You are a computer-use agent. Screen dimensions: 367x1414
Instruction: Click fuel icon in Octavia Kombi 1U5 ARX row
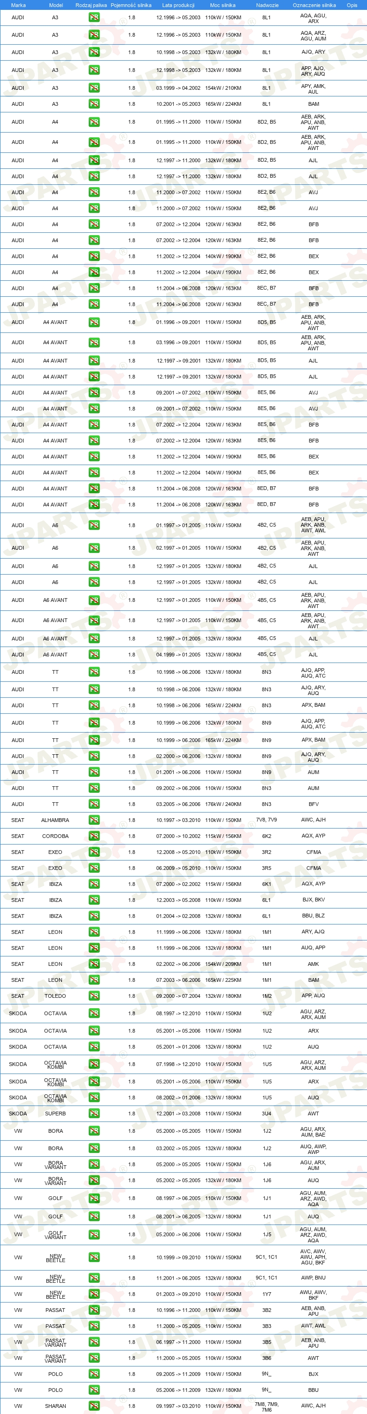tap(94, 1082)
